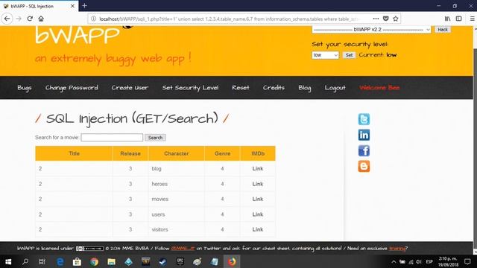This screenshot has width=477, height=268.
Task: Open Blog in the navigation bar
Action: pyautogui.click(x=305, y=88)
